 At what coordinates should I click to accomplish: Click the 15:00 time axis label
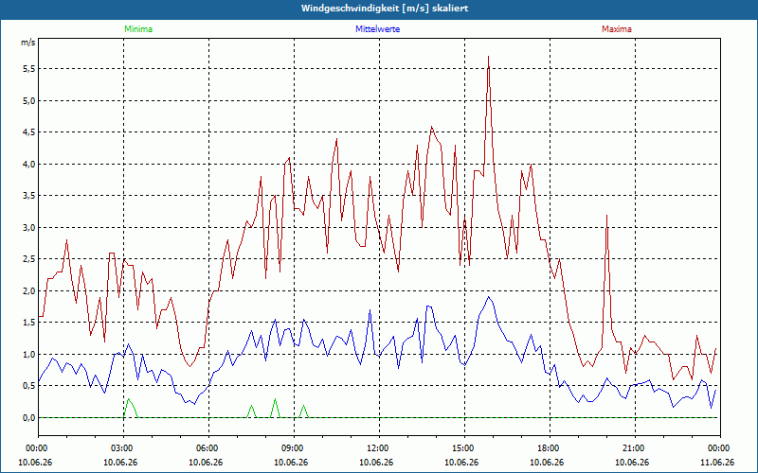coord(464,448)
